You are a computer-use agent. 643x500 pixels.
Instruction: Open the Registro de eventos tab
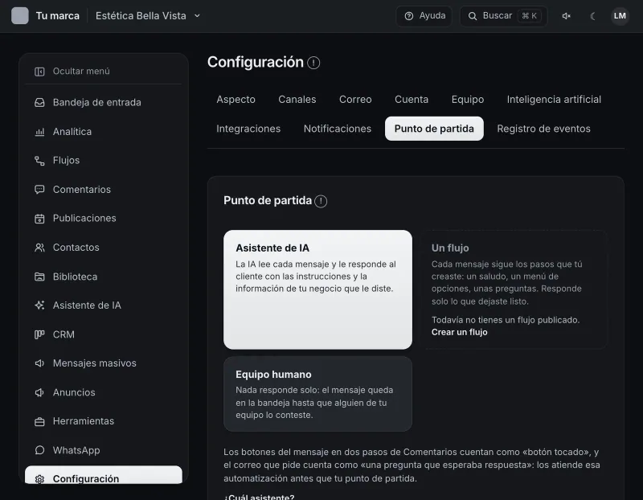tap(544, 129)
